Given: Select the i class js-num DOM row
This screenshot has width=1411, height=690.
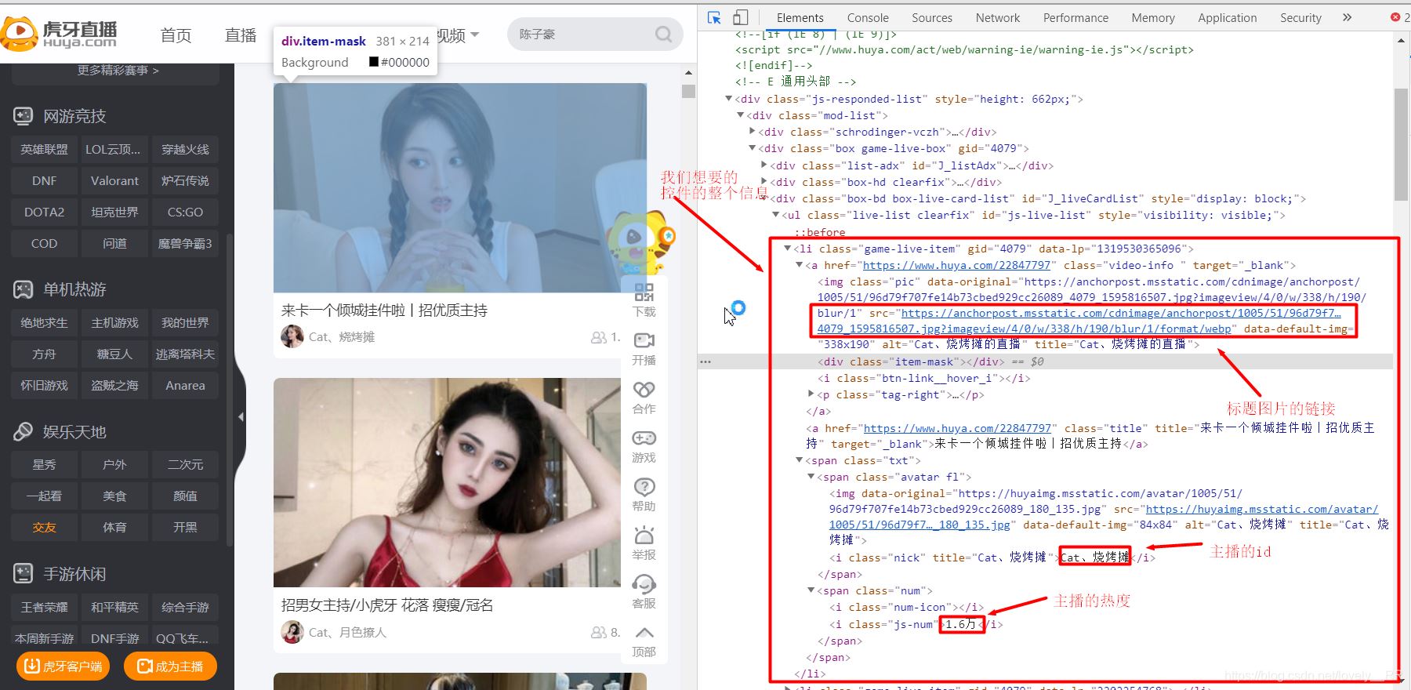Looking at the screenshot, I should point(916,624).
